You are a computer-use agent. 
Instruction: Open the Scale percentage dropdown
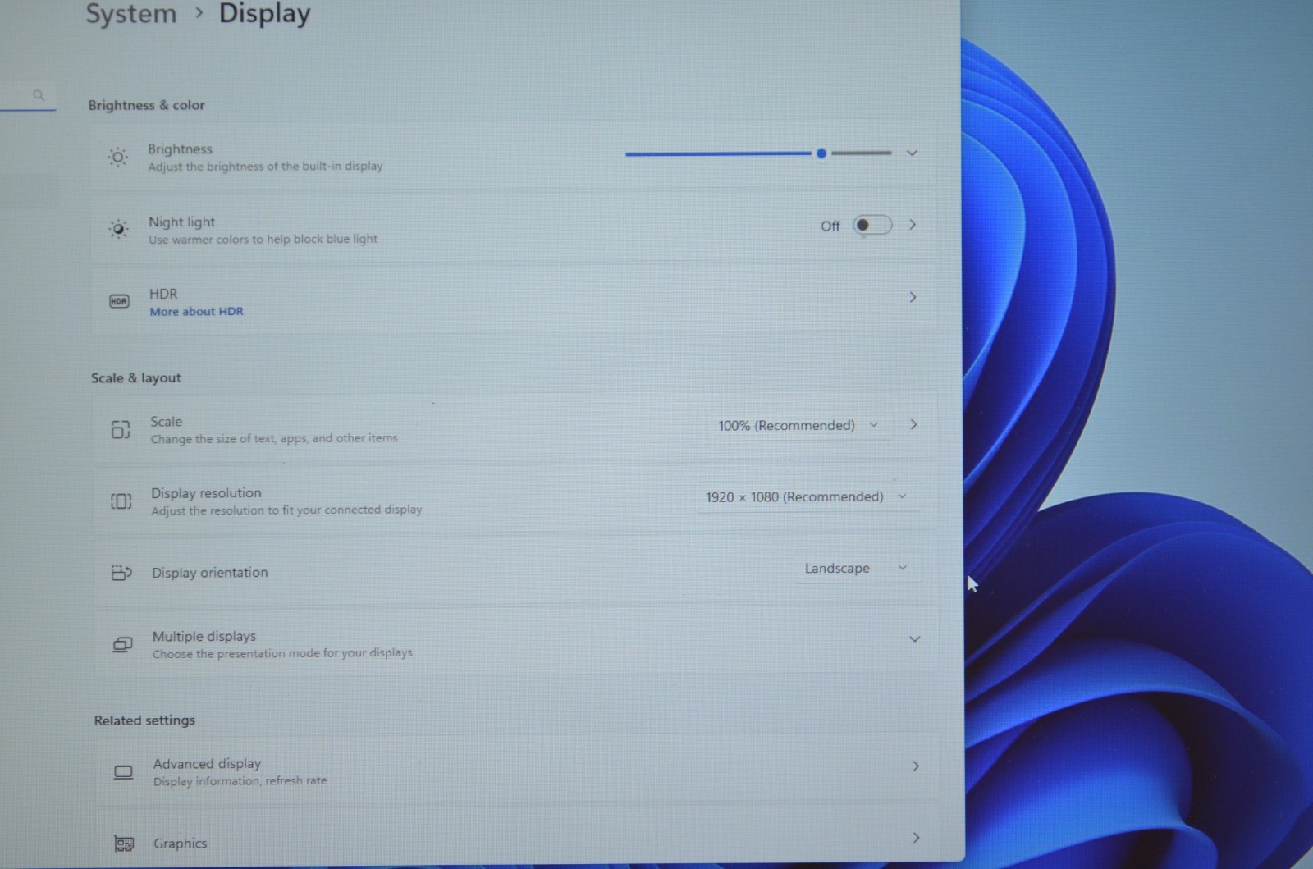[798, 425]
